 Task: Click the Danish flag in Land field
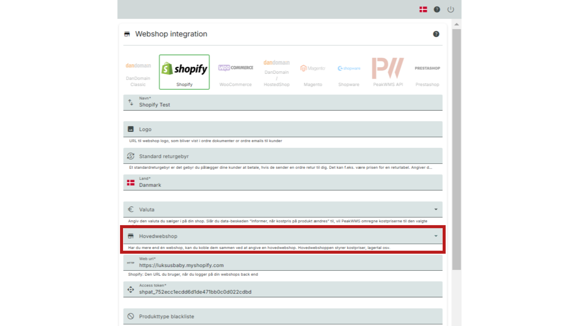[x=131, y=183]
